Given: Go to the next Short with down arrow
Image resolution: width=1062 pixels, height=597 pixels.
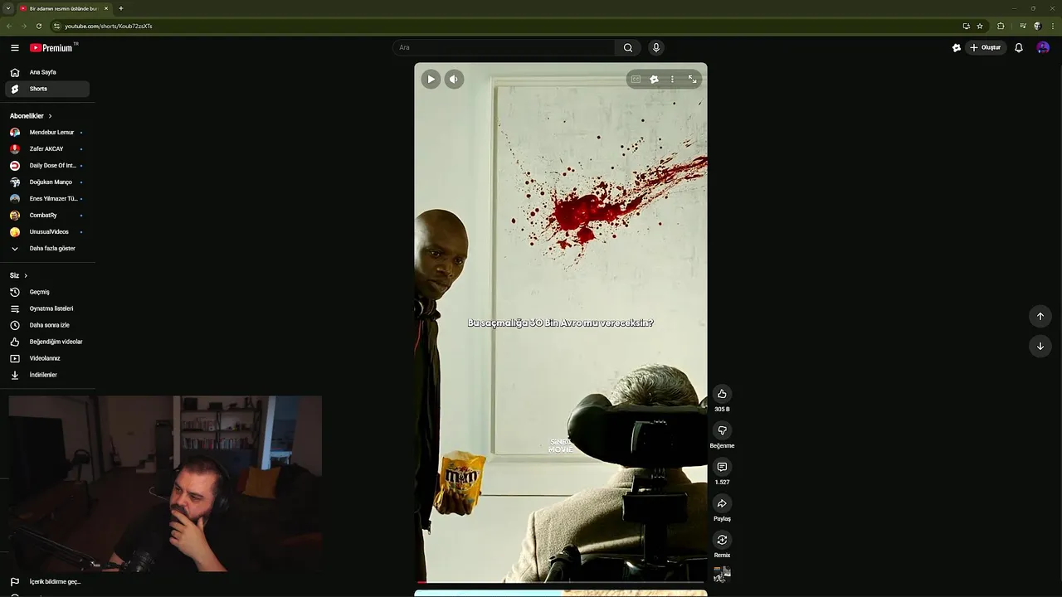Looking at the screenshot, I should 1040,346.
